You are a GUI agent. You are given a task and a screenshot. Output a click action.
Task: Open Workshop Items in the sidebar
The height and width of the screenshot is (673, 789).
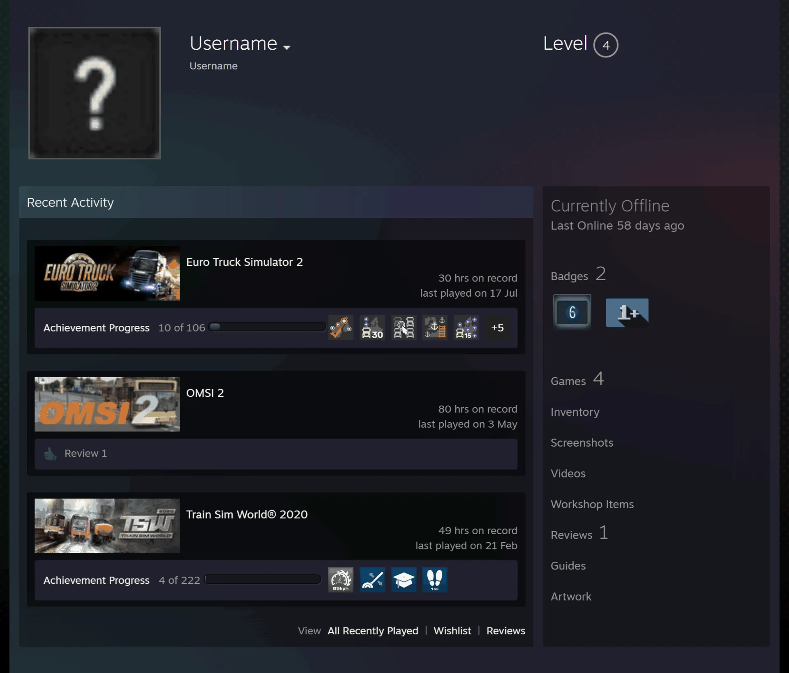pos(592,505)
